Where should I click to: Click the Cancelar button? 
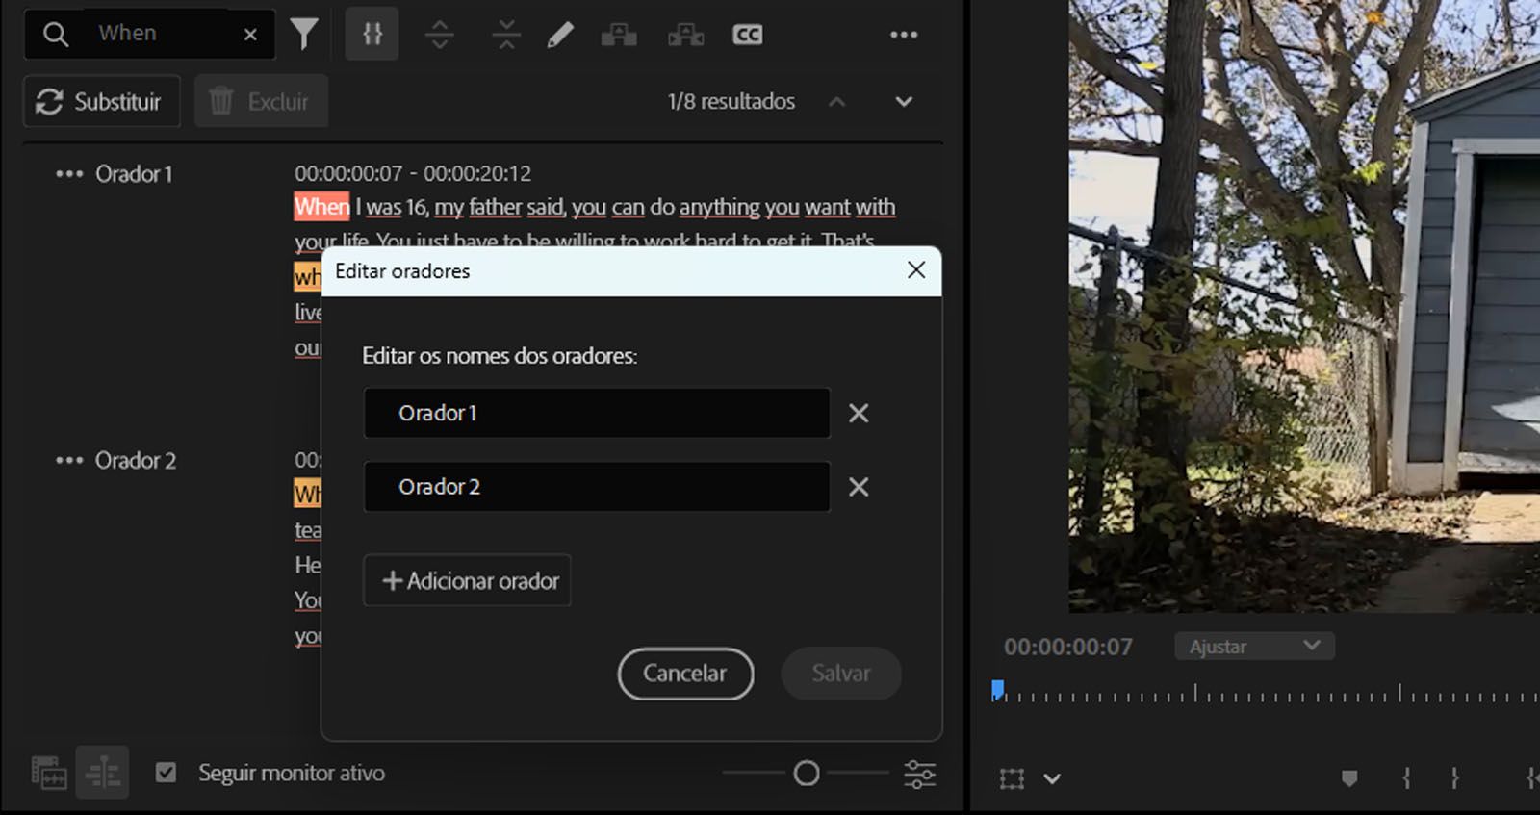tap(685, 674)
